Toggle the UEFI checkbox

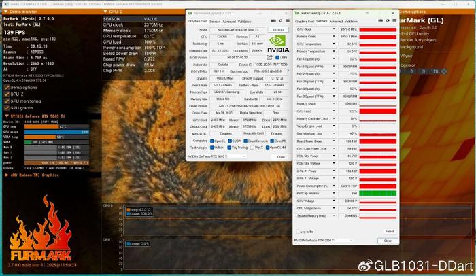[x=277, y=58]
